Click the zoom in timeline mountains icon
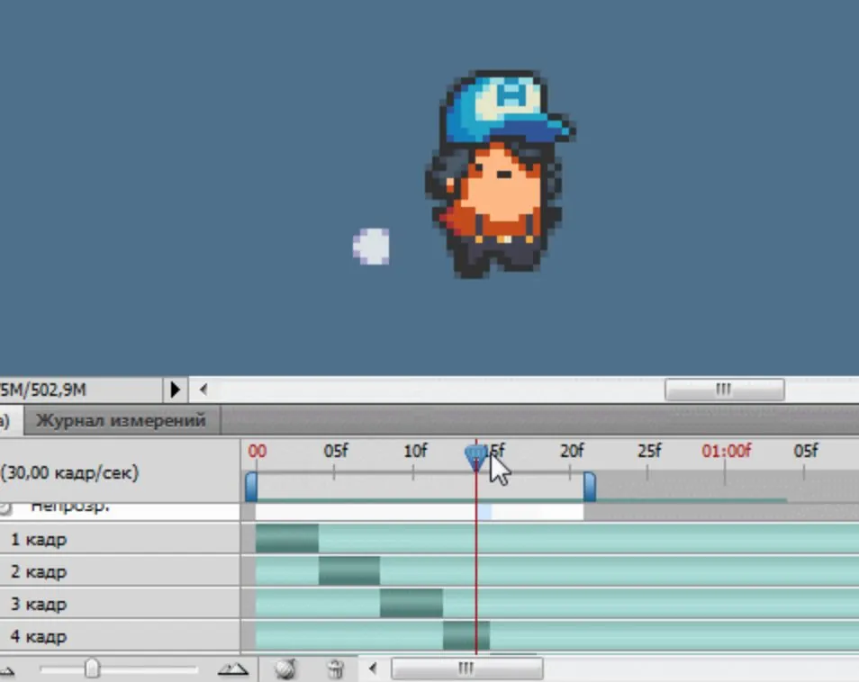 pyautogui.click(x=233, y=669)
